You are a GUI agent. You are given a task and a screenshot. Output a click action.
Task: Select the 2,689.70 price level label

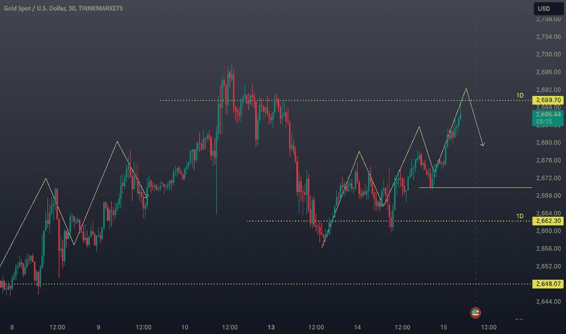pyautogui.click(x=548, y=100)
